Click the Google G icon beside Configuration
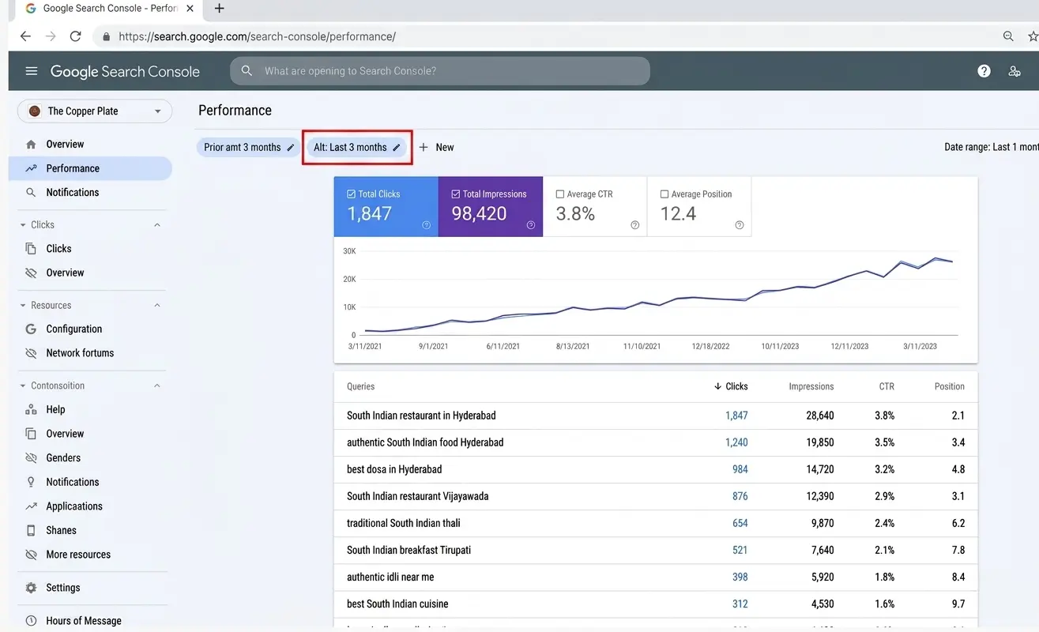 31,329
